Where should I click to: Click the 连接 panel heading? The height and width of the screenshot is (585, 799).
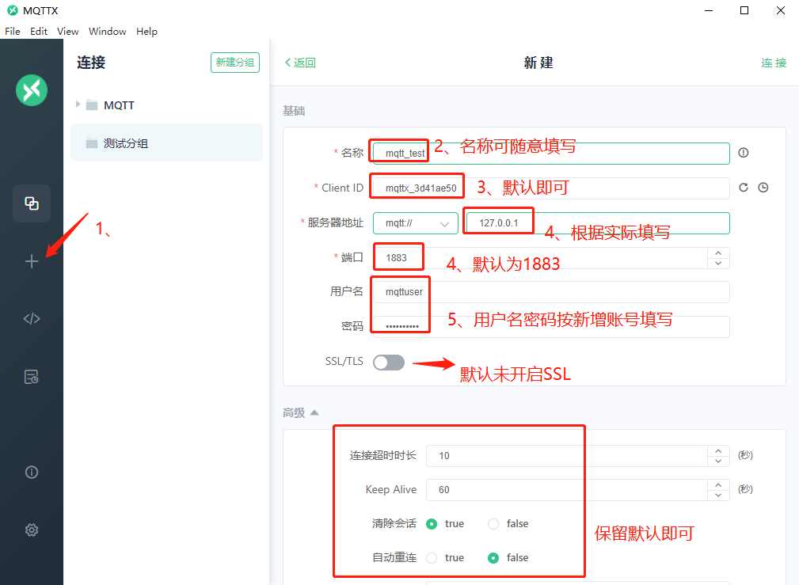coord(91,63)
